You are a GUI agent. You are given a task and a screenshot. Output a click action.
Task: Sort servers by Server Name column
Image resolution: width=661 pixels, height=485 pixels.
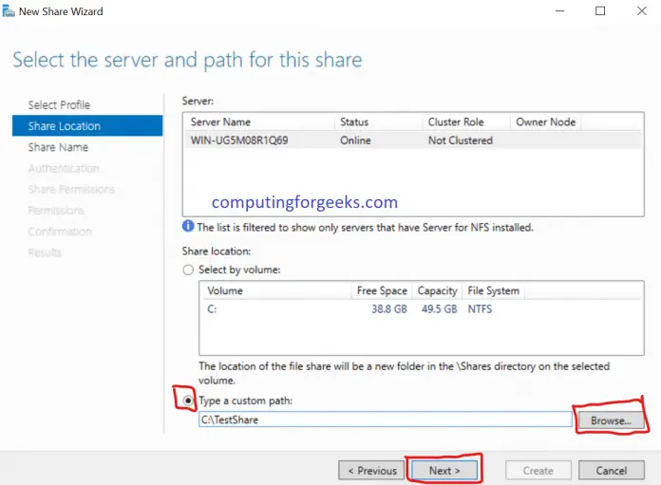point(258,122)
